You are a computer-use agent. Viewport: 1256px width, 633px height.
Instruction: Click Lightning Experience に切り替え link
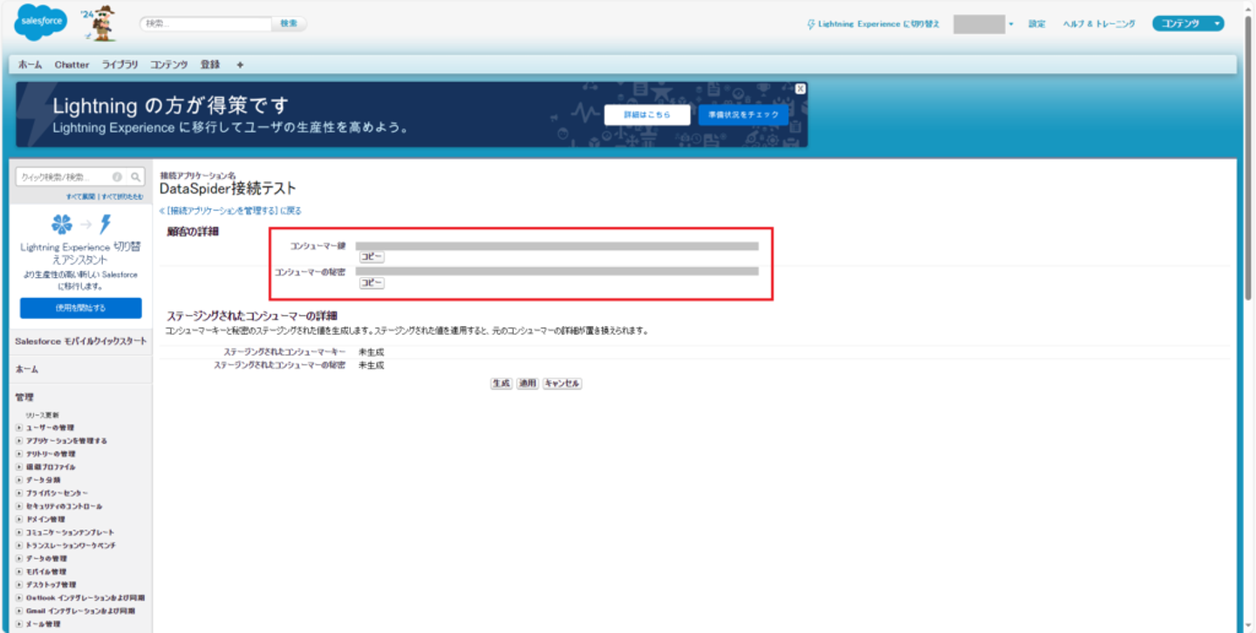[x=873, y=24]
